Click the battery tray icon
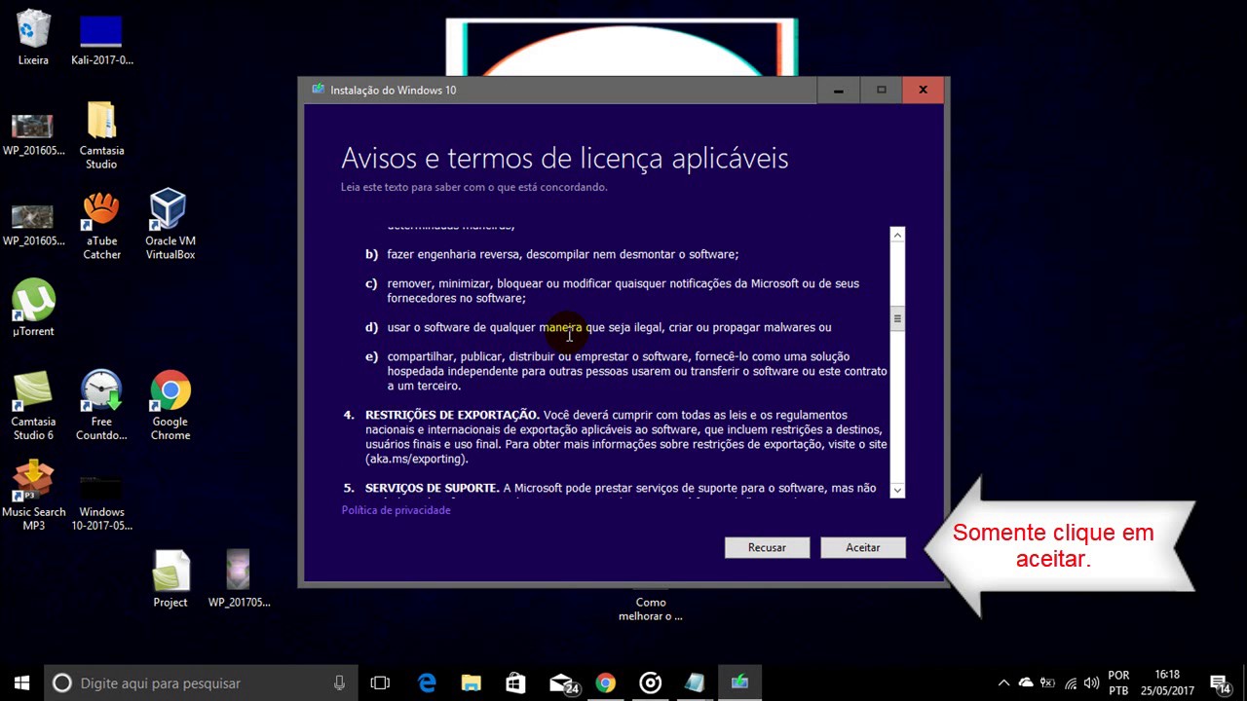The image size is (1247, 701). [1048, 683]
